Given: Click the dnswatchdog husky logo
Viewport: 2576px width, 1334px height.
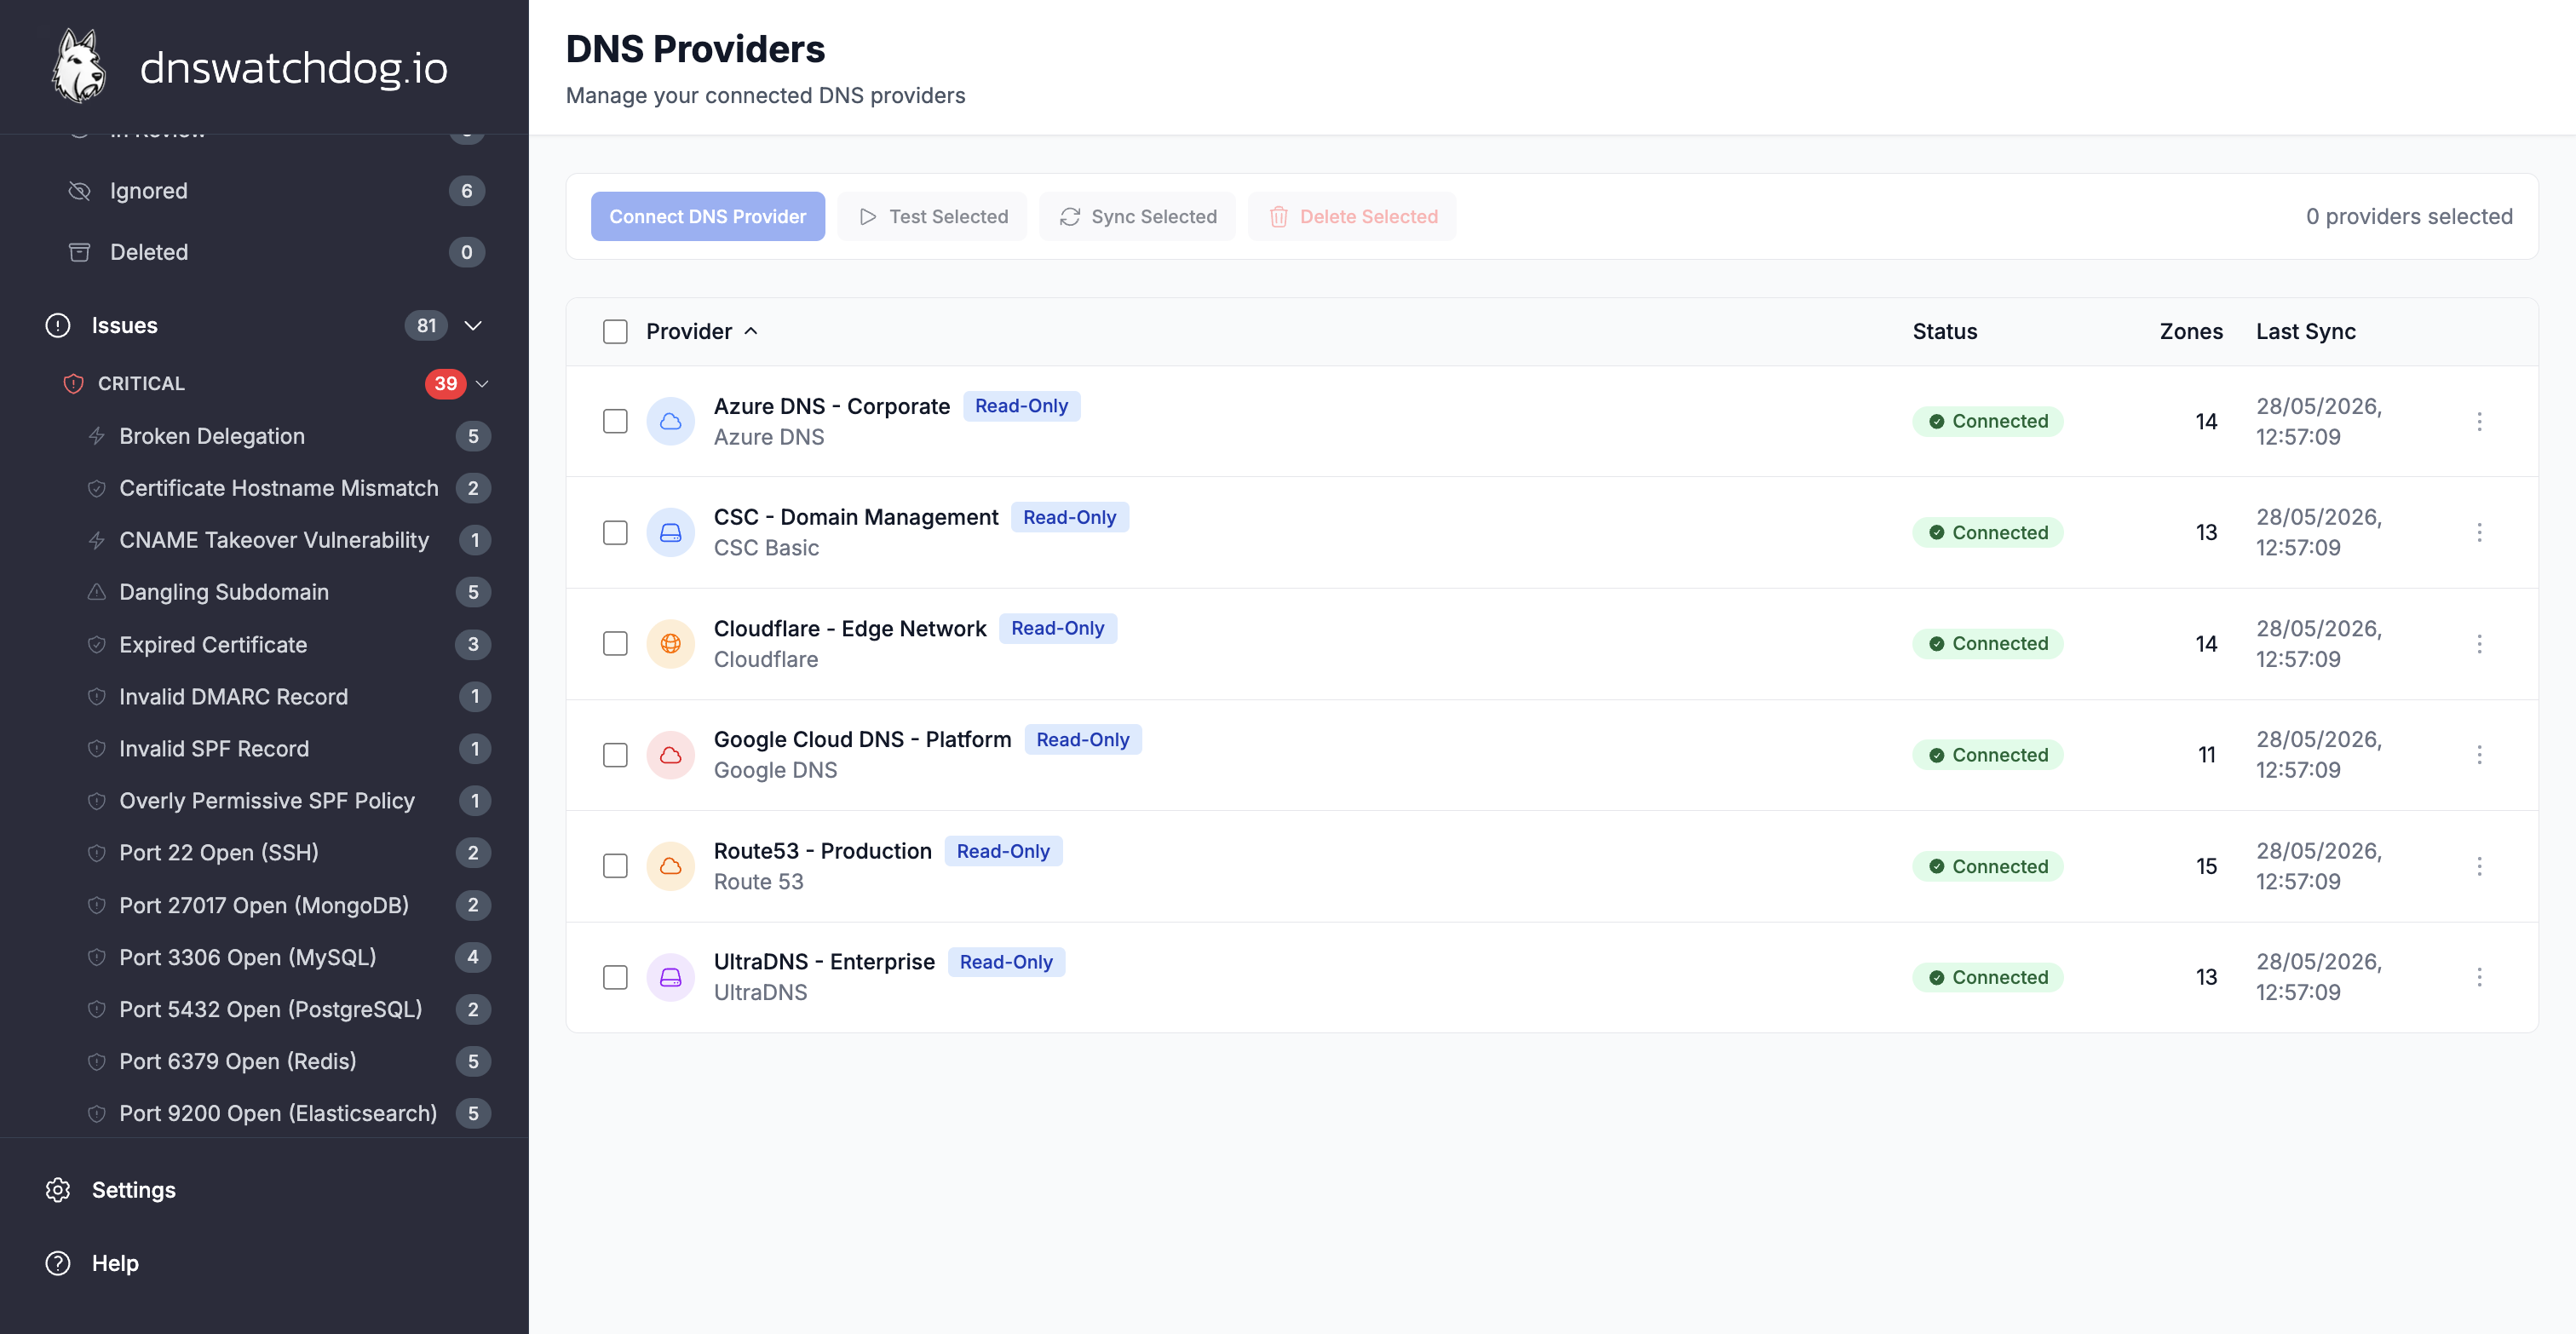Looking at the screenshot, I should tap(79, 67).
